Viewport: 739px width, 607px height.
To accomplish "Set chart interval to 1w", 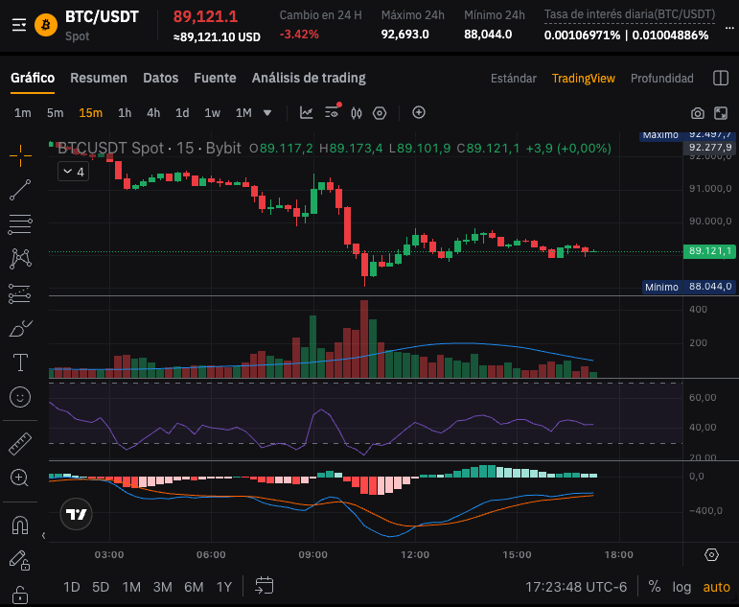I will (x=212, y=113).
